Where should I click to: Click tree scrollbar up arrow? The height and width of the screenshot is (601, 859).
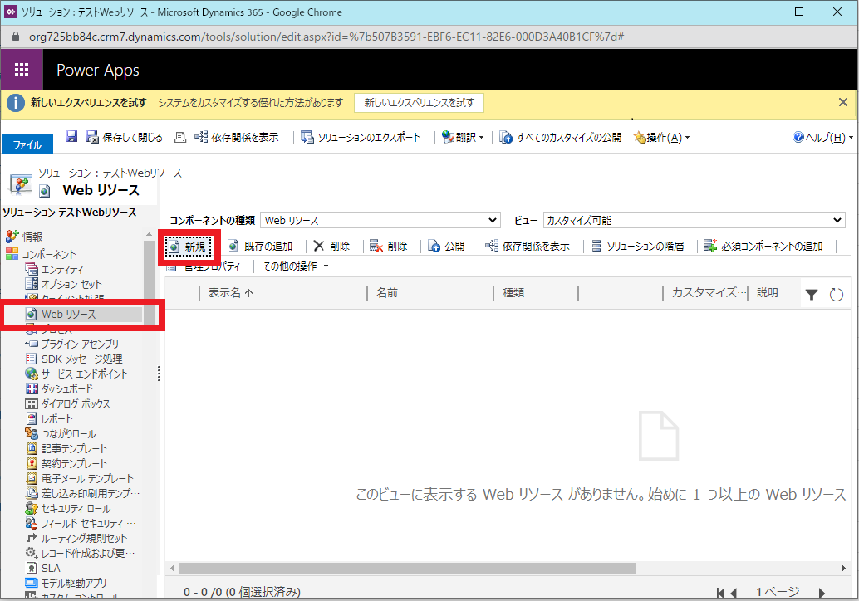pyautogui.click(x=149, y=235)
